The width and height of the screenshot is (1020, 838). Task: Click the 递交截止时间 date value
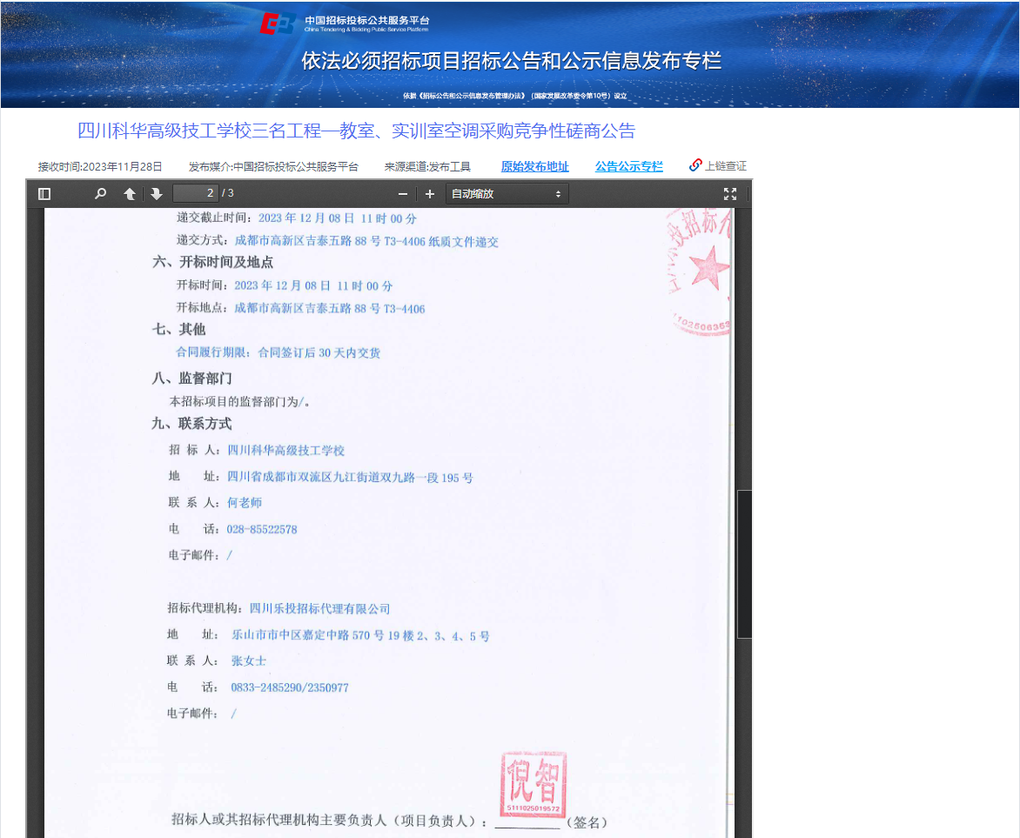[338, 218]
